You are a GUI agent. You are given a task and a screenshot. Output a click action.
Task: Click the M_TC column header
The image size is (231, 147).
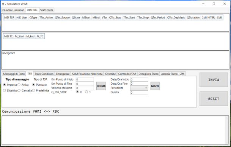40,36
